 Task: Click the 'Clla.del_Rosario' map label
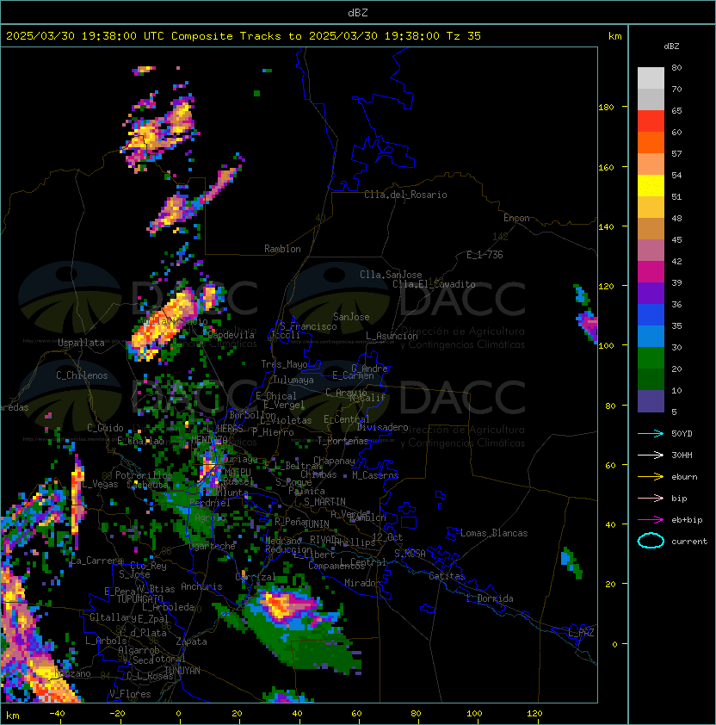click(x=405, y=195)
